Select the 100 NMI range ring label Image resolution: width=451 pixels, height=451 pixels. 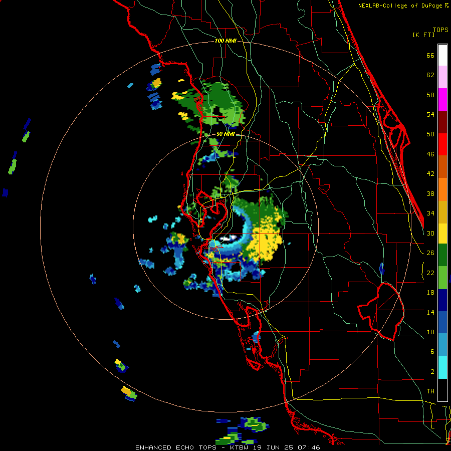(x=225, y=41)
